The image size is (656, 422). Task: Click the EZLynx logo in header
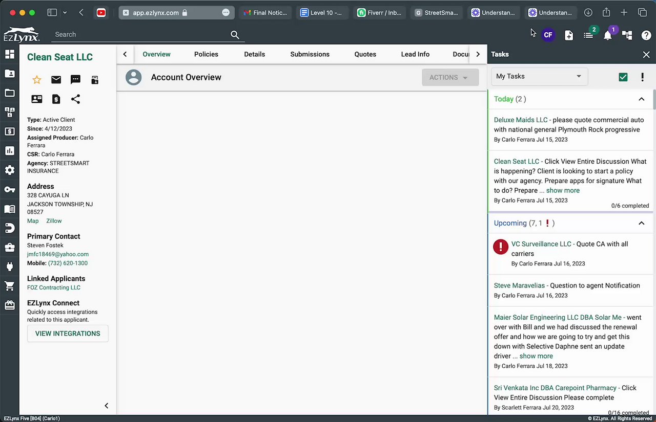21,34
